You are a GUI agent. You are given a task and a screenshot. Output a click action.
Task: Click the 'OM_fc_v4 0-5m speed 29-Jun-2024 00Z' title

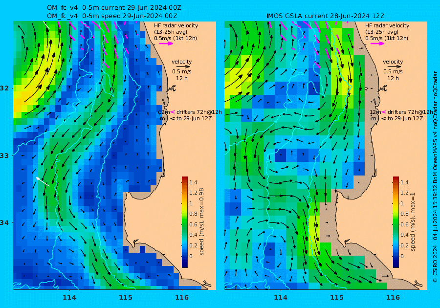(111, 16)
